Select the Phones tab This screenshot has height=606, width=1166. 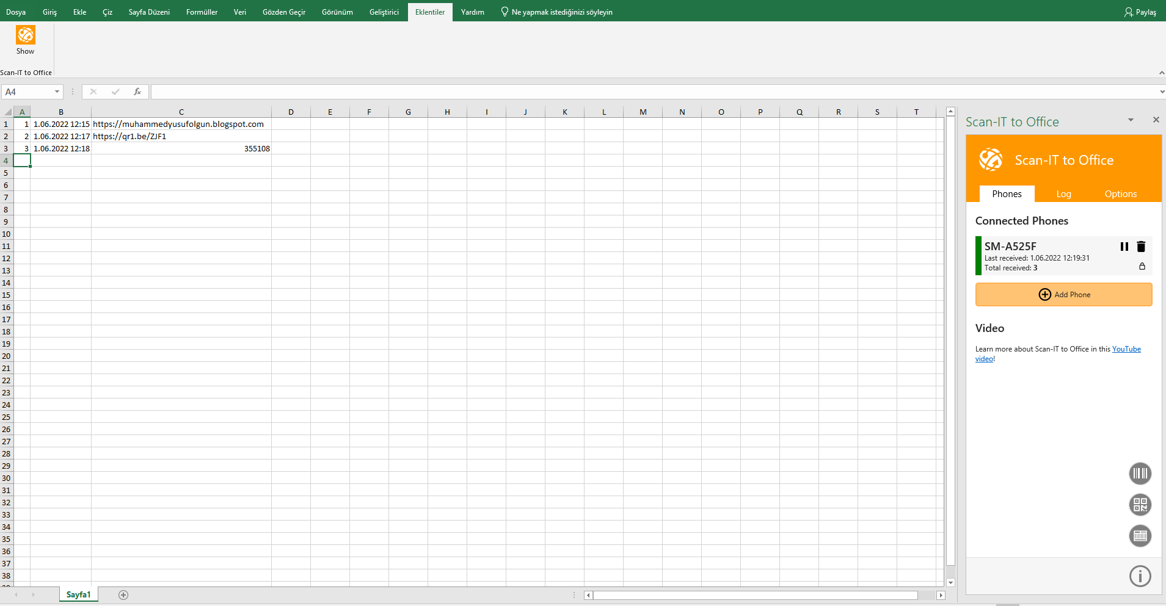(x=1007, y=194)
